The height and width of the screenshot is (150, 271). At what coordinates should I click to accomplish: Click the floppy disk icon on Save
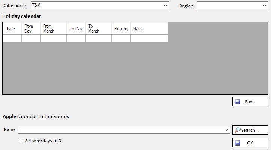(x=238, y=102)
